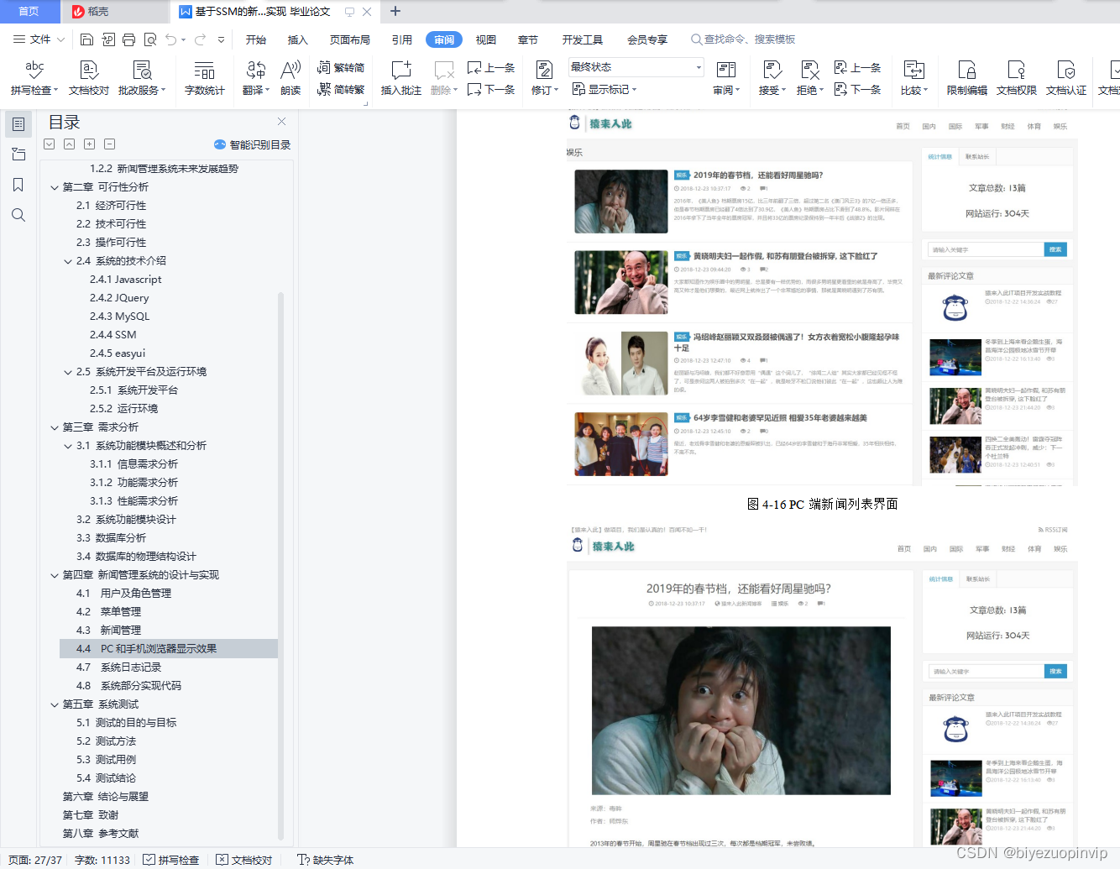Viewport: 1120px width, 869px height.
Task: Collapse 第三章 需求分析 in the outline
Action: 54,427
